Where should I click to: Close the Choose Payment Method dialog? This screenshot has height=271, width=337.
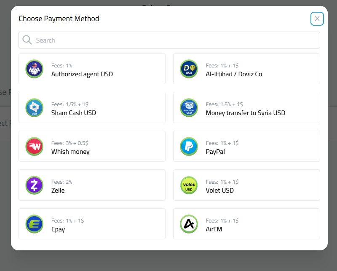coord(317,19)
